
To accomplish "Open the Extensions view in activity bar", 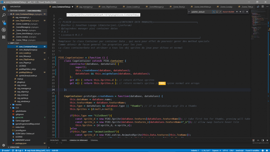I will pyautogui.click(x=4, y=37).
